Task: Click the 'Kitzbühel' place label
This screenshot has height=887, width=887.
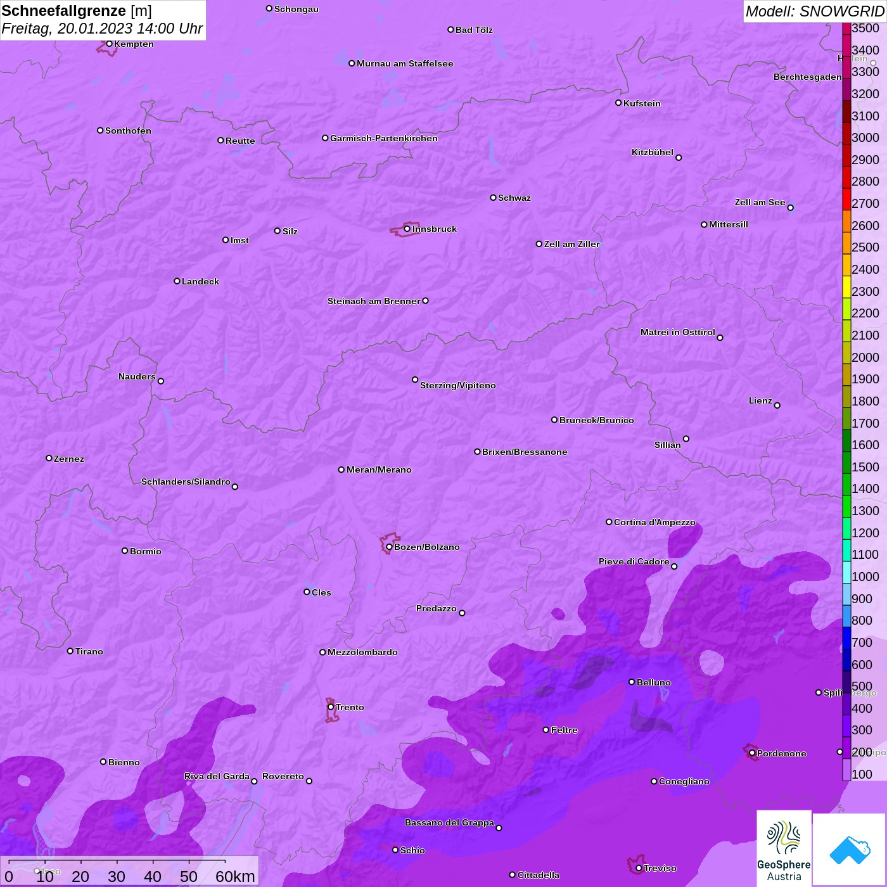Action: pyautogui.click(x=653, y=152)
